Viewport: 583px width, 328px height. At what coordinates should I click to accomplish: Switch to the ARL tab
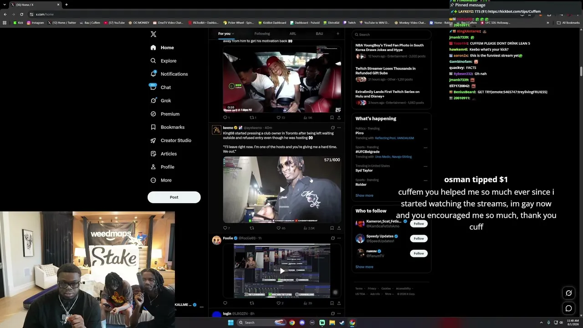point(292,33)
